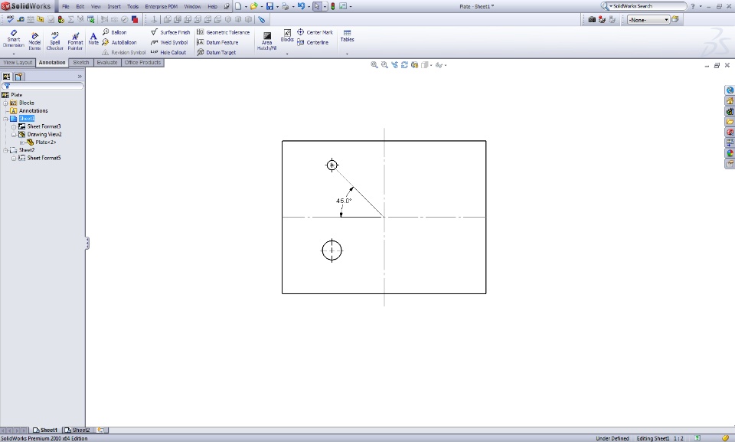Apply Area Hatch/Fill

266,41
